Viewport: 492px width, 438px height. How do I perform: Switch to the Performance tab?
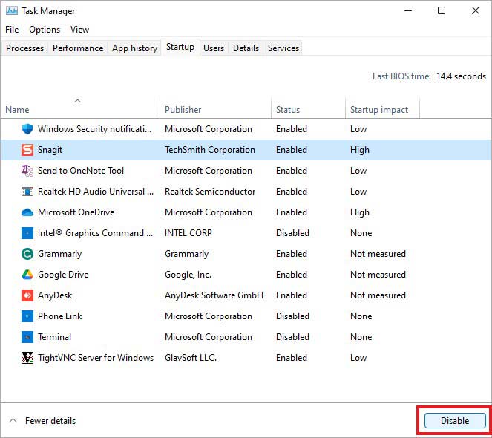[78, 48]
